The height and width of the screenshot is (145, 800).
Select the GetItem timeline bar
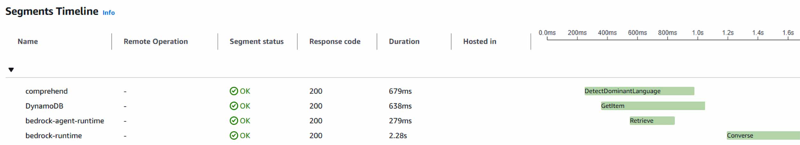point(653,106)
